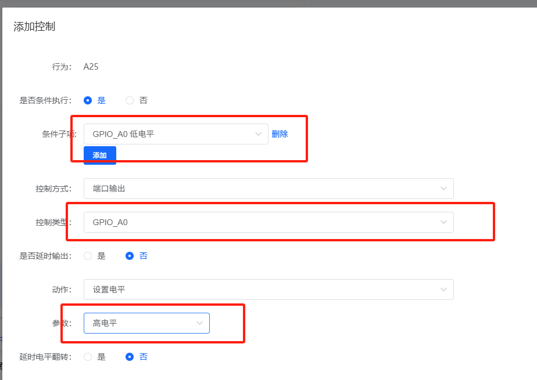Select 否 for 是否延时输出
537x380 pixels.
(130, 255)
